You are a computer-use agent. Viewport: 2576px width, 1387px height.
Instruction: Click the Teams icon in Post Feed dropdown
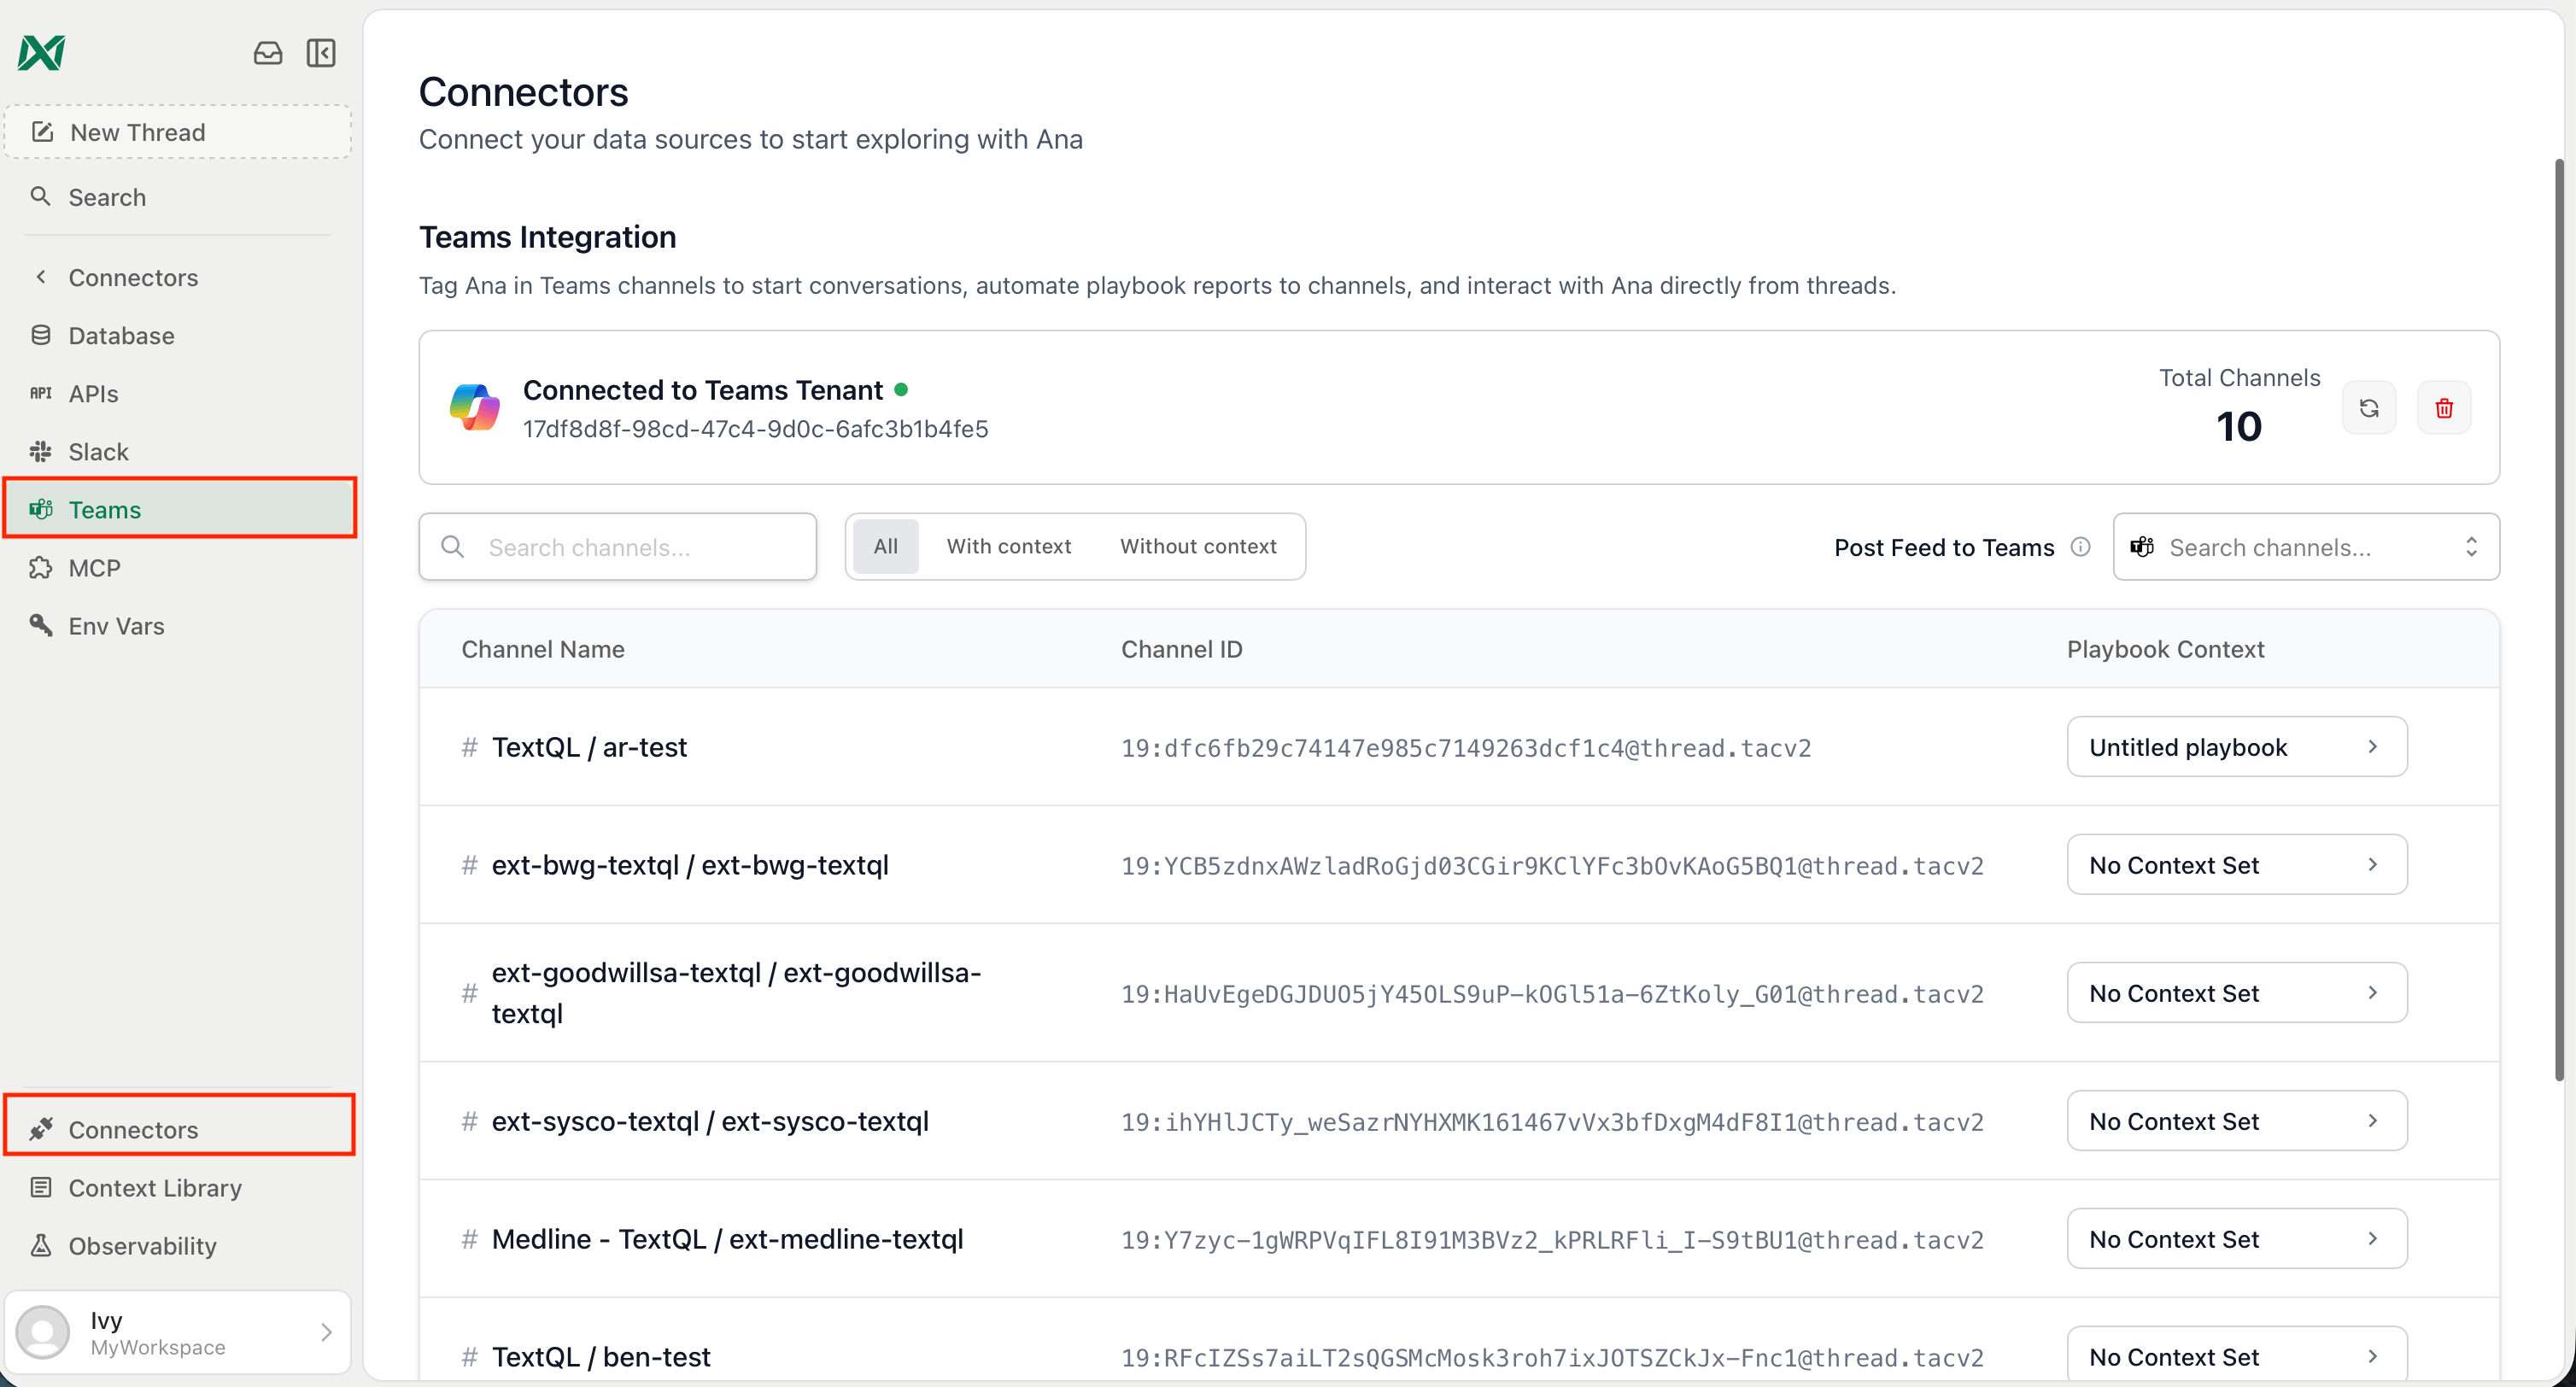pos(2141,546)
